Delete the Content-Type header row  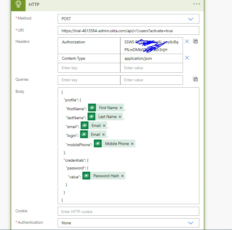pyautogui.click(x=187, y=58)
